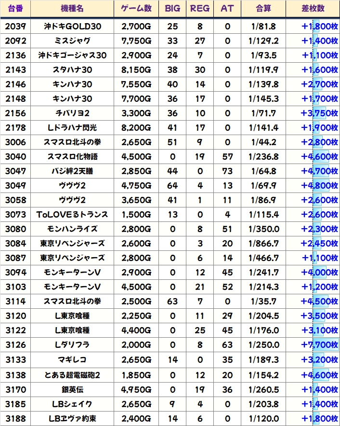Screen dimensions: 340x426
Task: Click the 銀英伝 machine name cell
Action: click(72, 388)
